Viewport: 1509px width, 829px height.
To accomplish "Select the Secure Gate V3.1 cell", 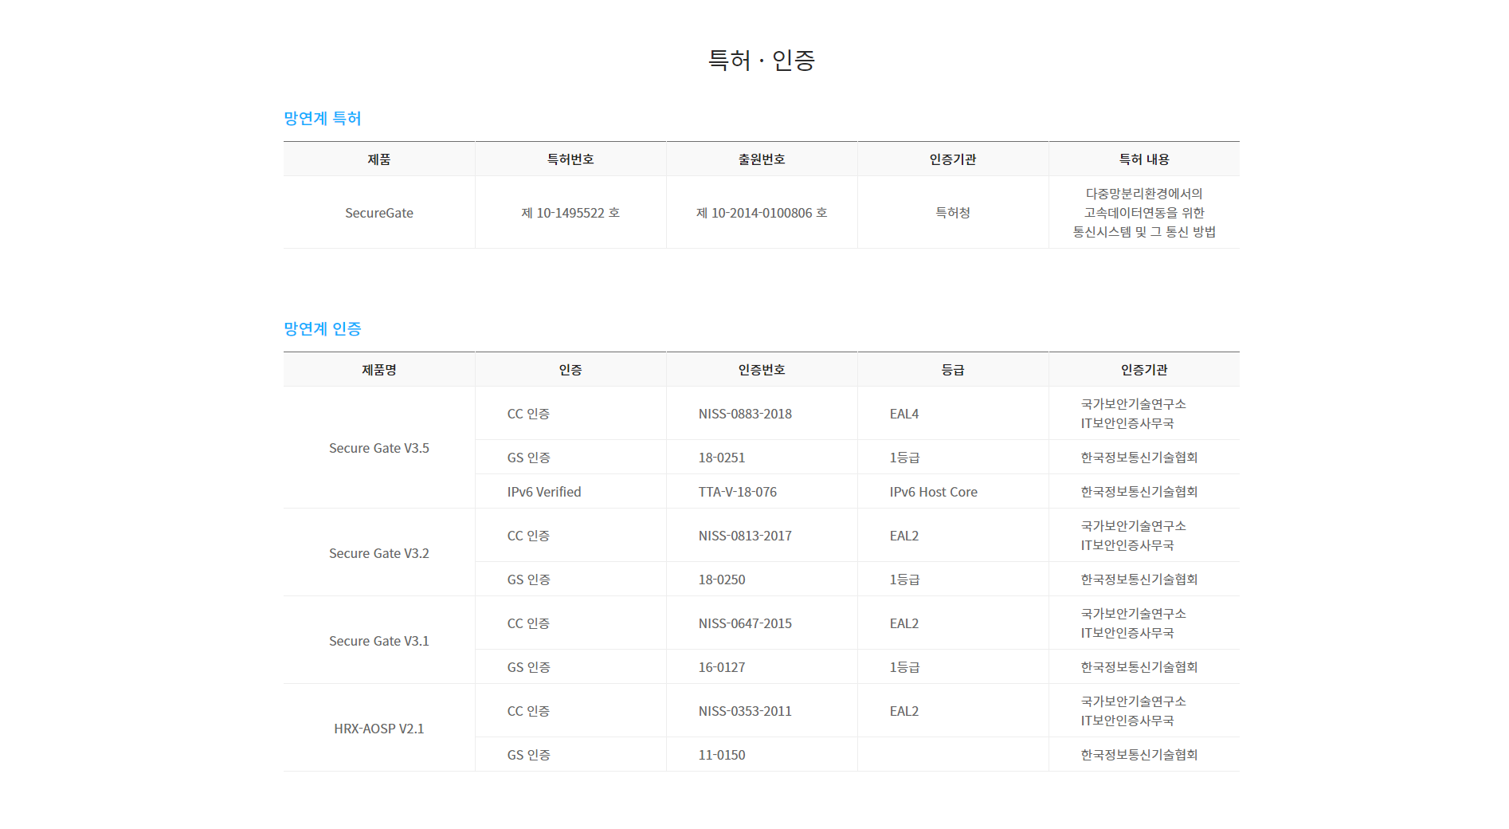I will point(379,641).
